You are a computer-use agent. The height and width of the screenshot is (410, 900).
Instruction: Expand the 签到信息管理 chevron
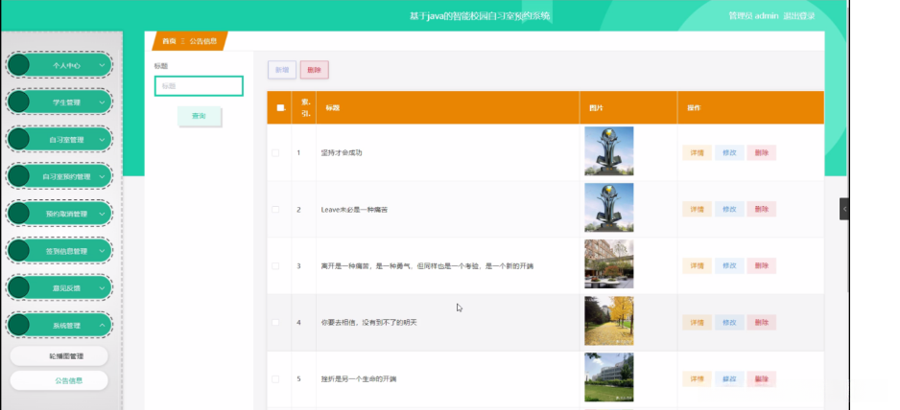point(102,251)
